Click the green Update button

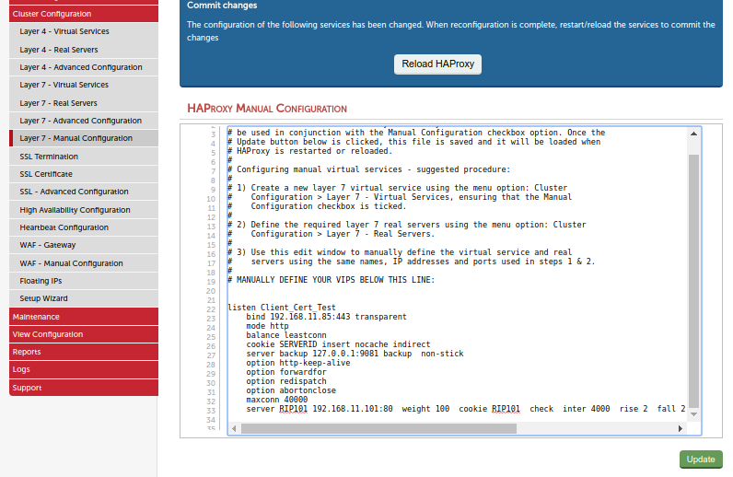[x=701, y=460]
